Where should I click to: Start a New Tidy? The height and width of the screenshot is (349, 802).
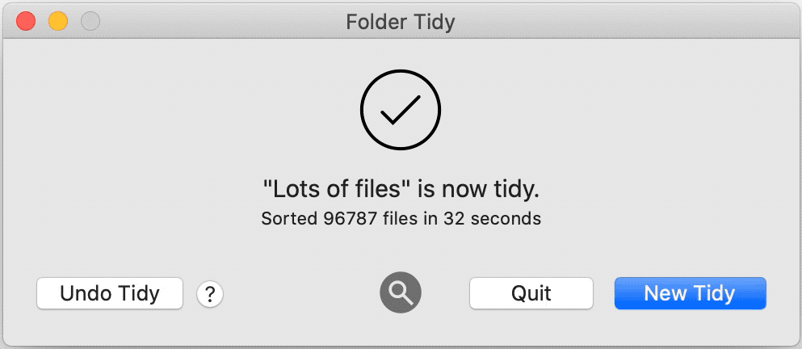pyautogui.click(x=690, y=294)
